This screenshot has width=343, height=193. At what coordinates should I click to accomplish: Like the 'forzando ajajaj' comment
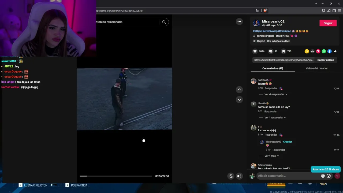(x=334, y=135)
